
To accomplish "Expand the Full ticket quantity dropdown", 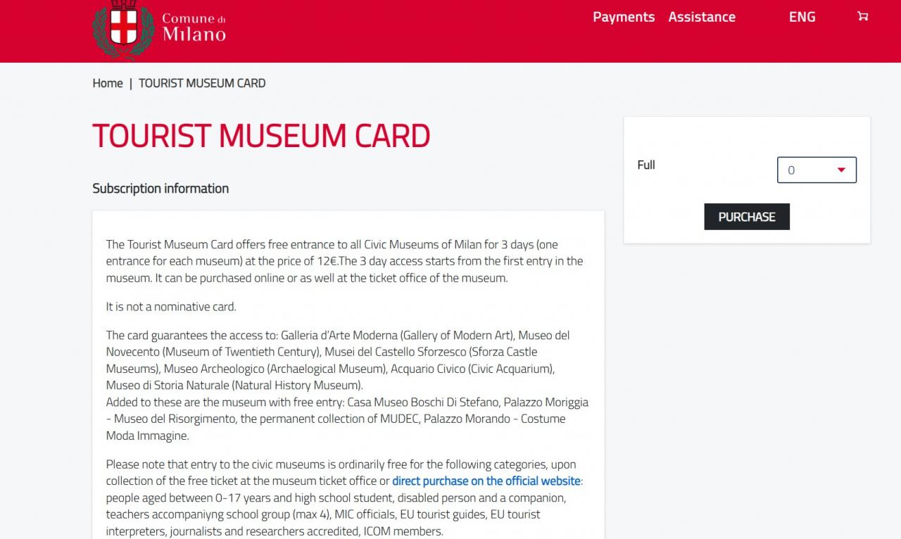I will click(x=817, y=170).
